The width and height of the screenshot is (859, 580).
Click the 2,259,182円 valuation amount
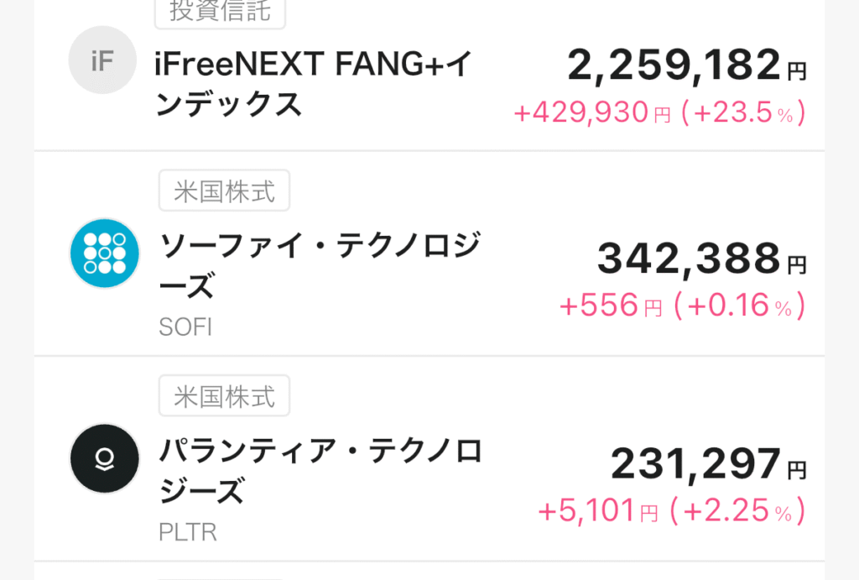[x=686, y=65]
